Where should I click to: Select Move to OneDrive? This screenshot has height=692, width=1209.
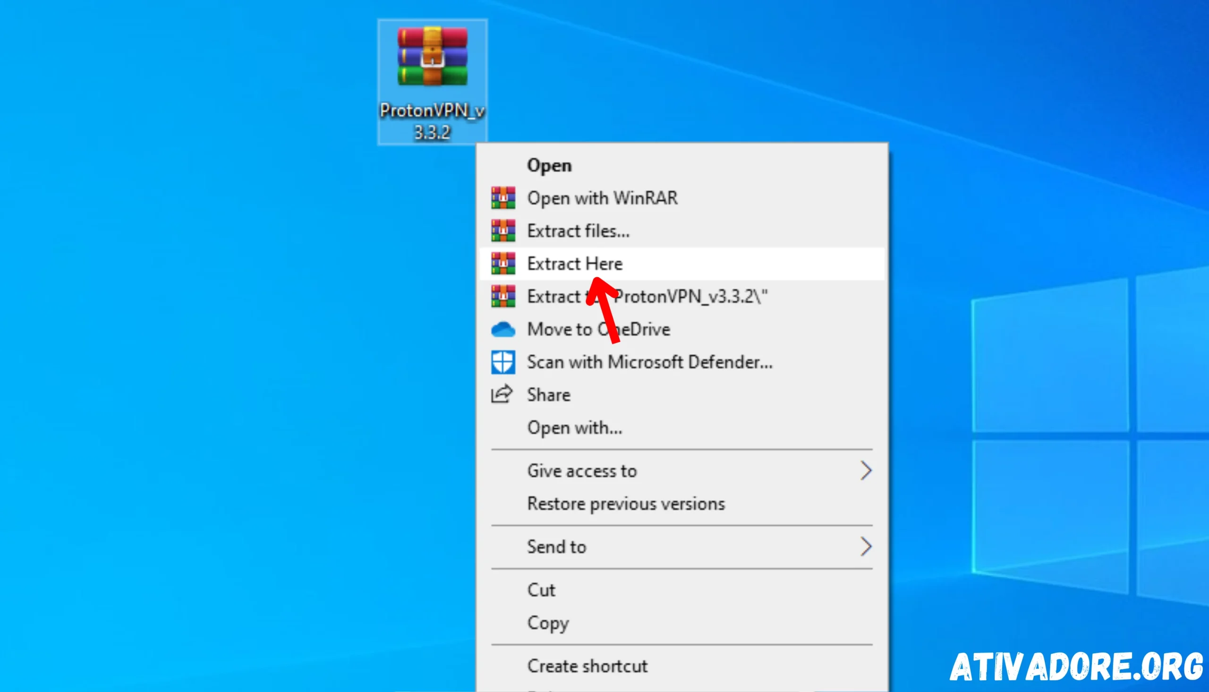coord(681,329)
